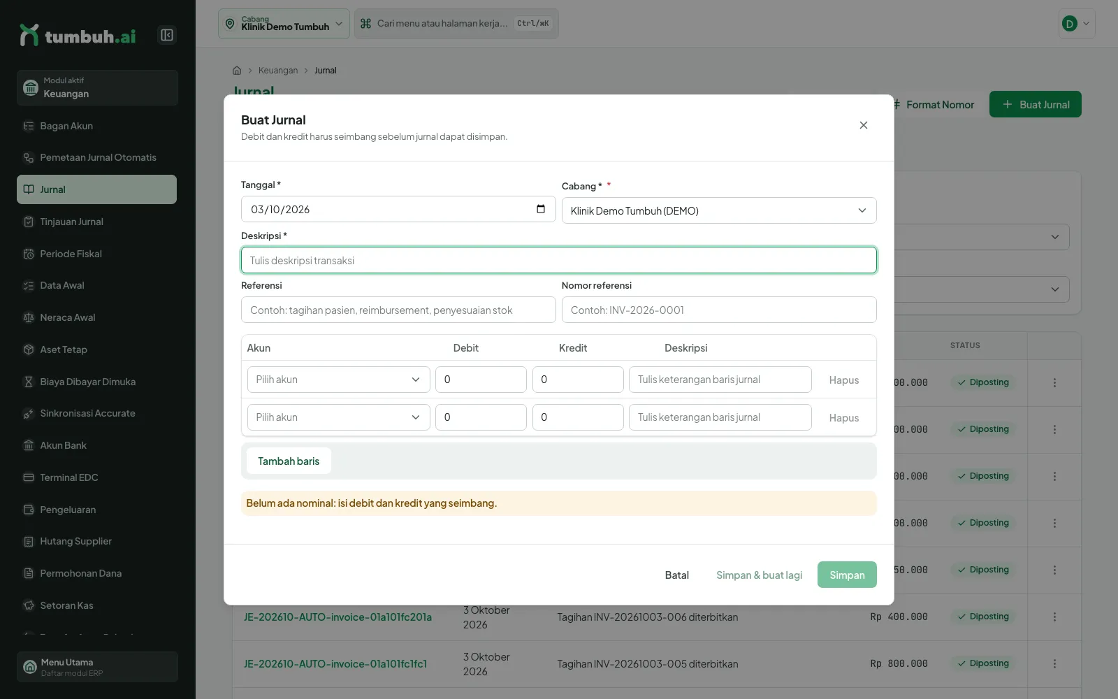Open row menu for INV-20261003-006 entry

[1054, 617]
